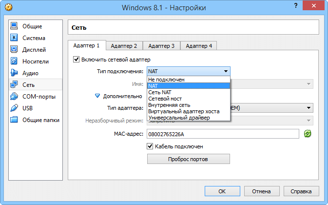Viewport: 328px width, 205px height.
Task: Select the Дисплей monitor icon
Action: [14, 49]
